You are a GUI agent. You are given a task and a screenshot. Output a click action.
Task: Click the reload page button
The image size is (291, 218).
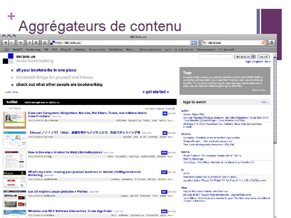45,43
